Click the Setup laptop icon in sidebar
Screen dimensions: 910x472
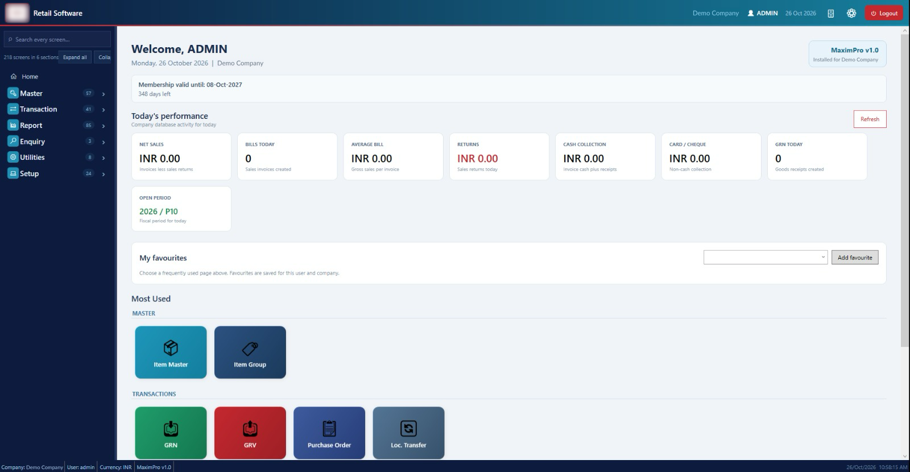pyautogui.click(x=13, y=173)
